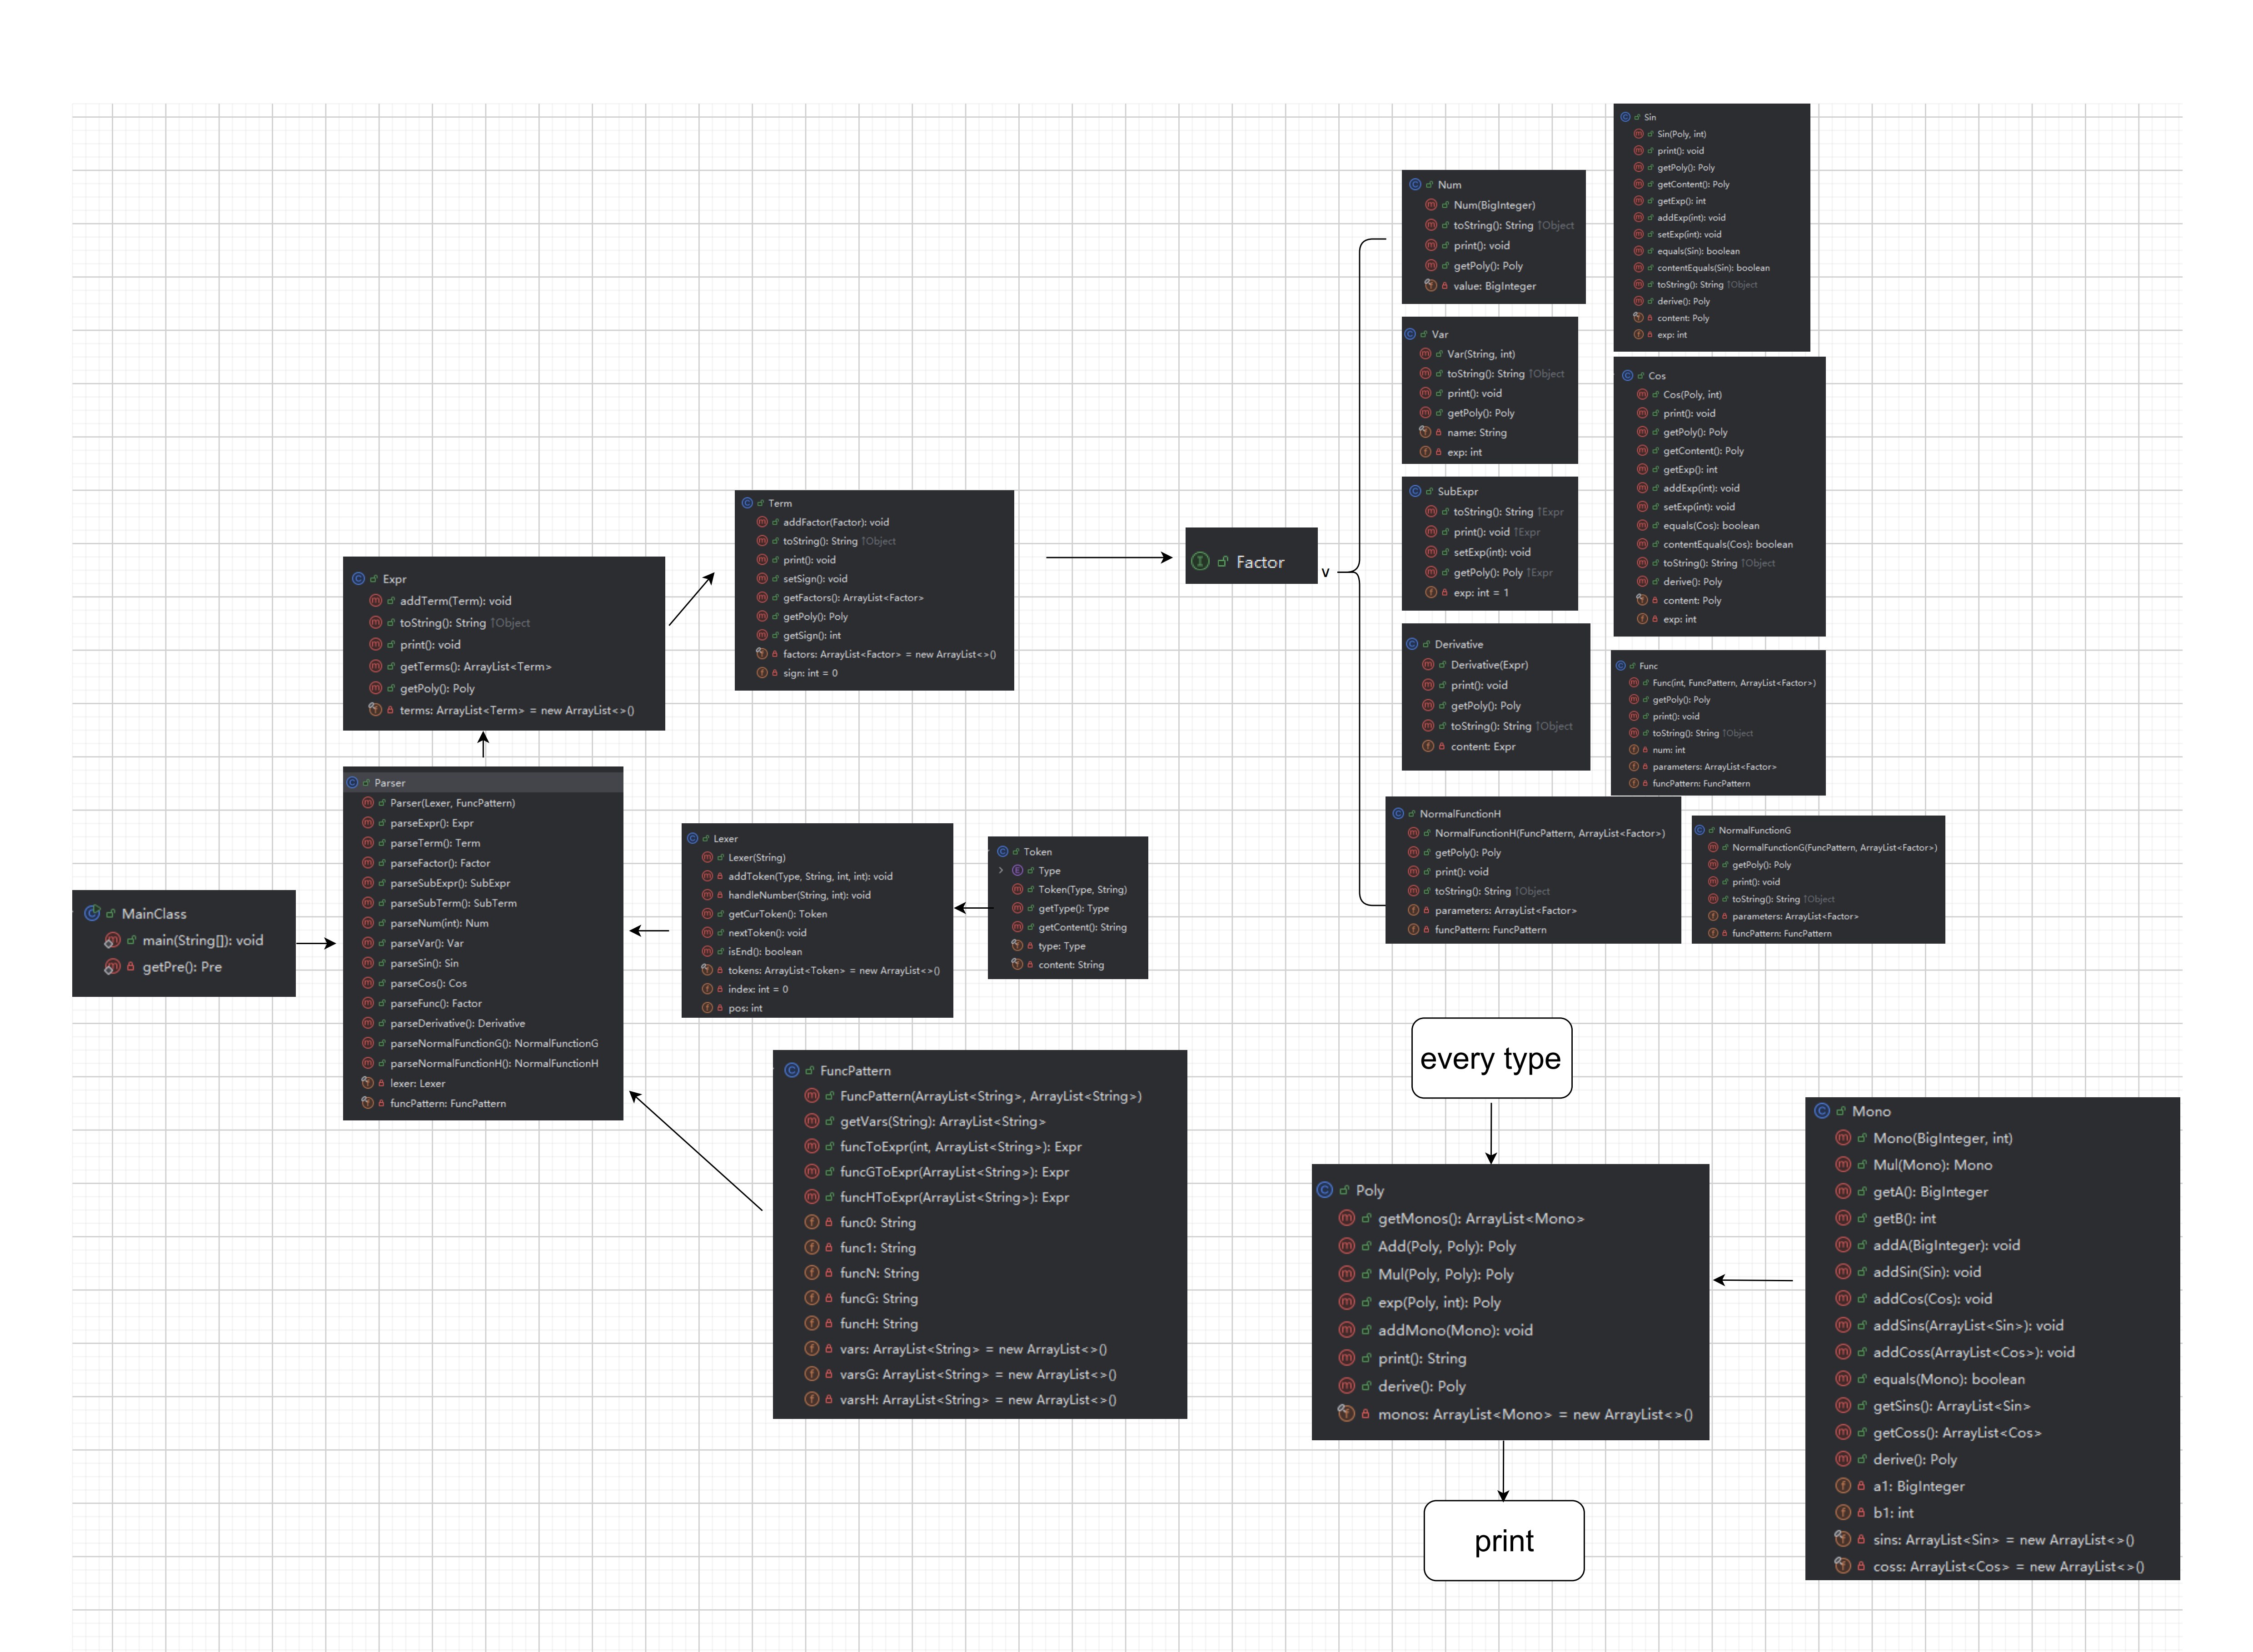Expand the Type enum in Token
This screenshot has width=2253, height=1652.
coord(1001,870)
